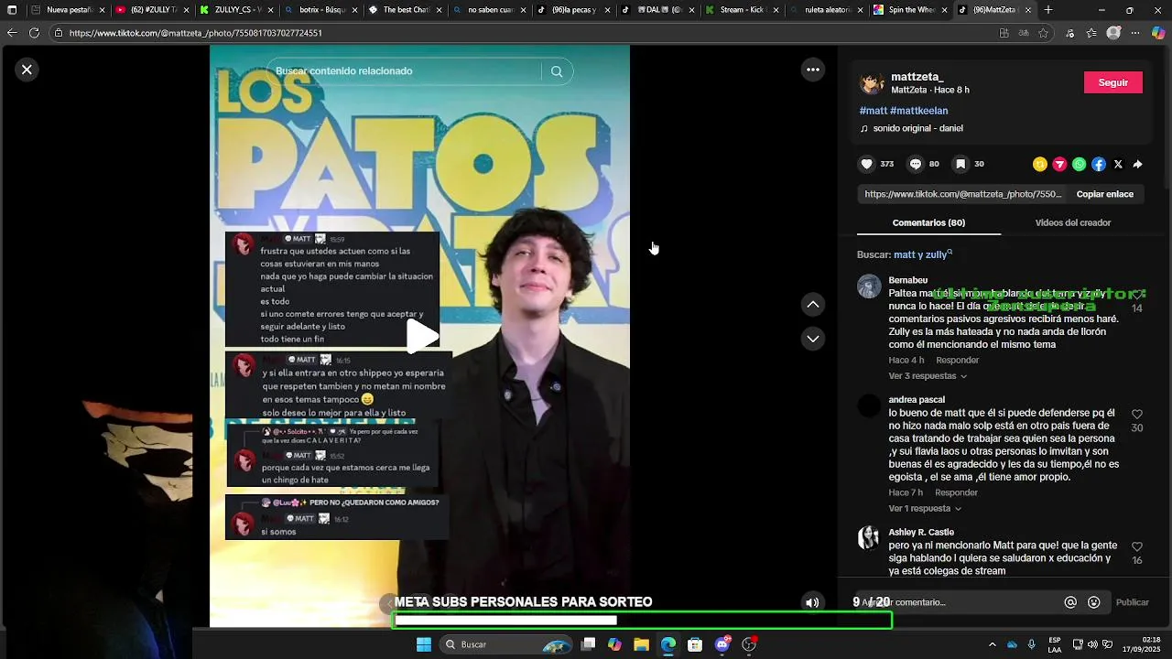Open the commenter name 'Ashley R. Castle'
The width and height of the screenshot is (1172, 659).
tap(921, 533)
